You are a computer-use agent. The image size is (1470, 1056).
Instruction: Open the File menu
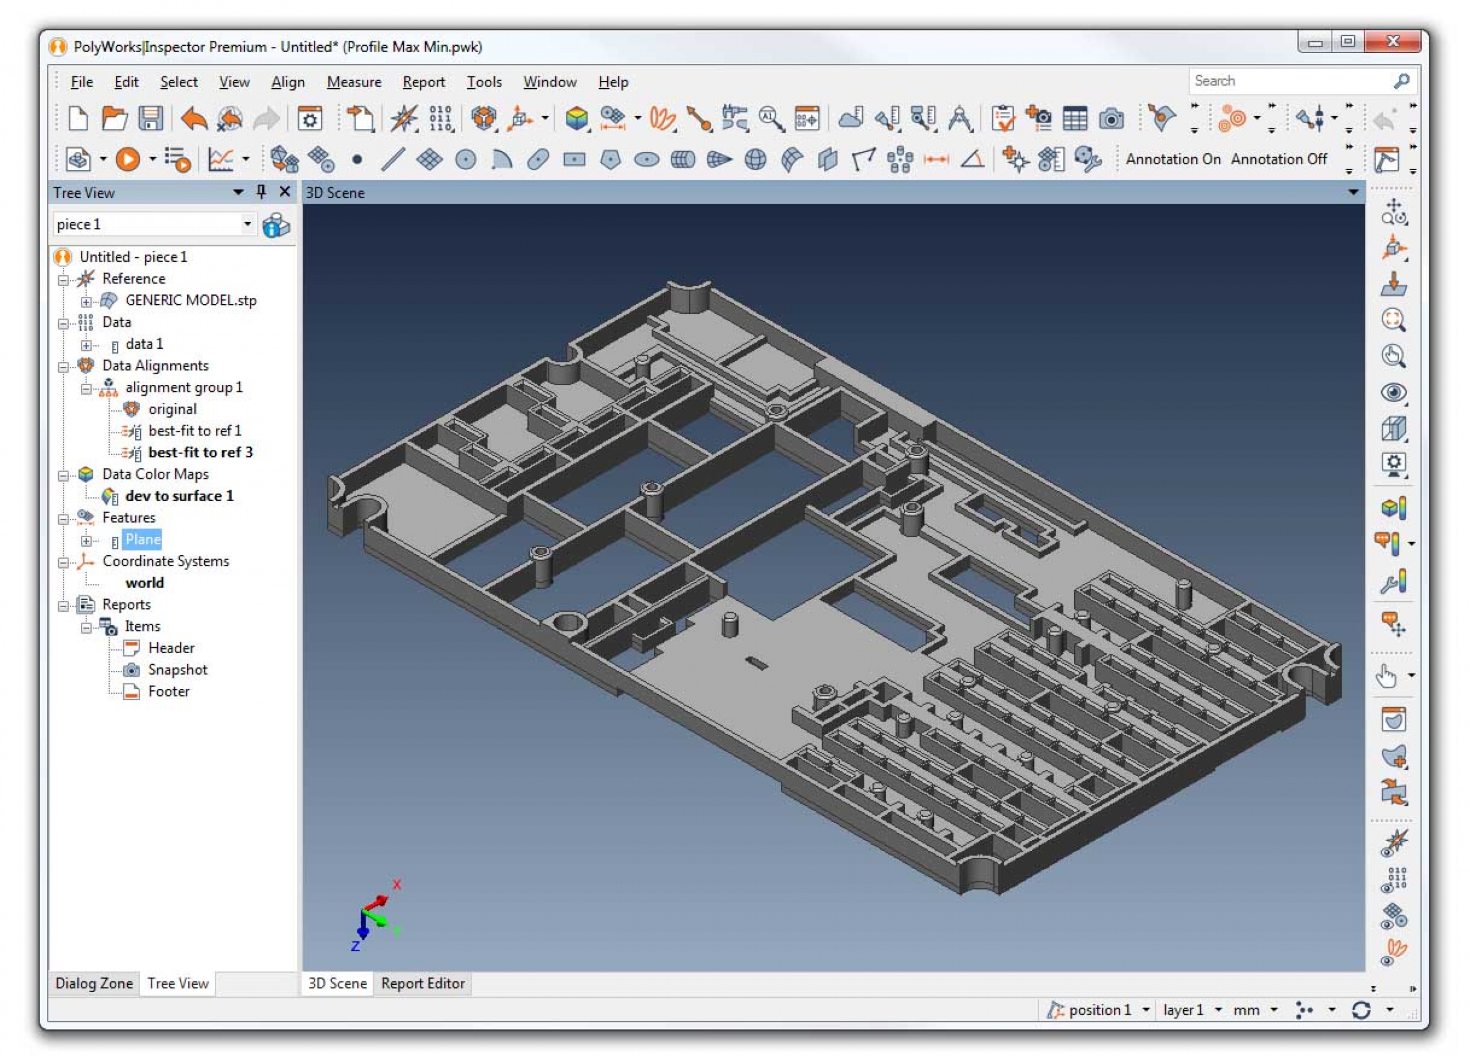click(81, 81)
